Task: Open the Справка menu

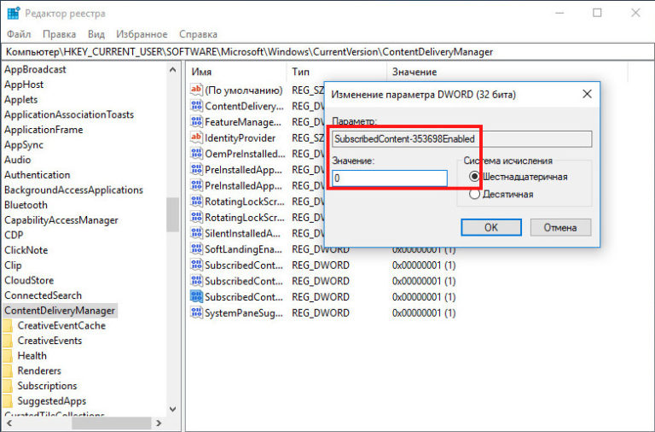Action: [x=198, y=34]
